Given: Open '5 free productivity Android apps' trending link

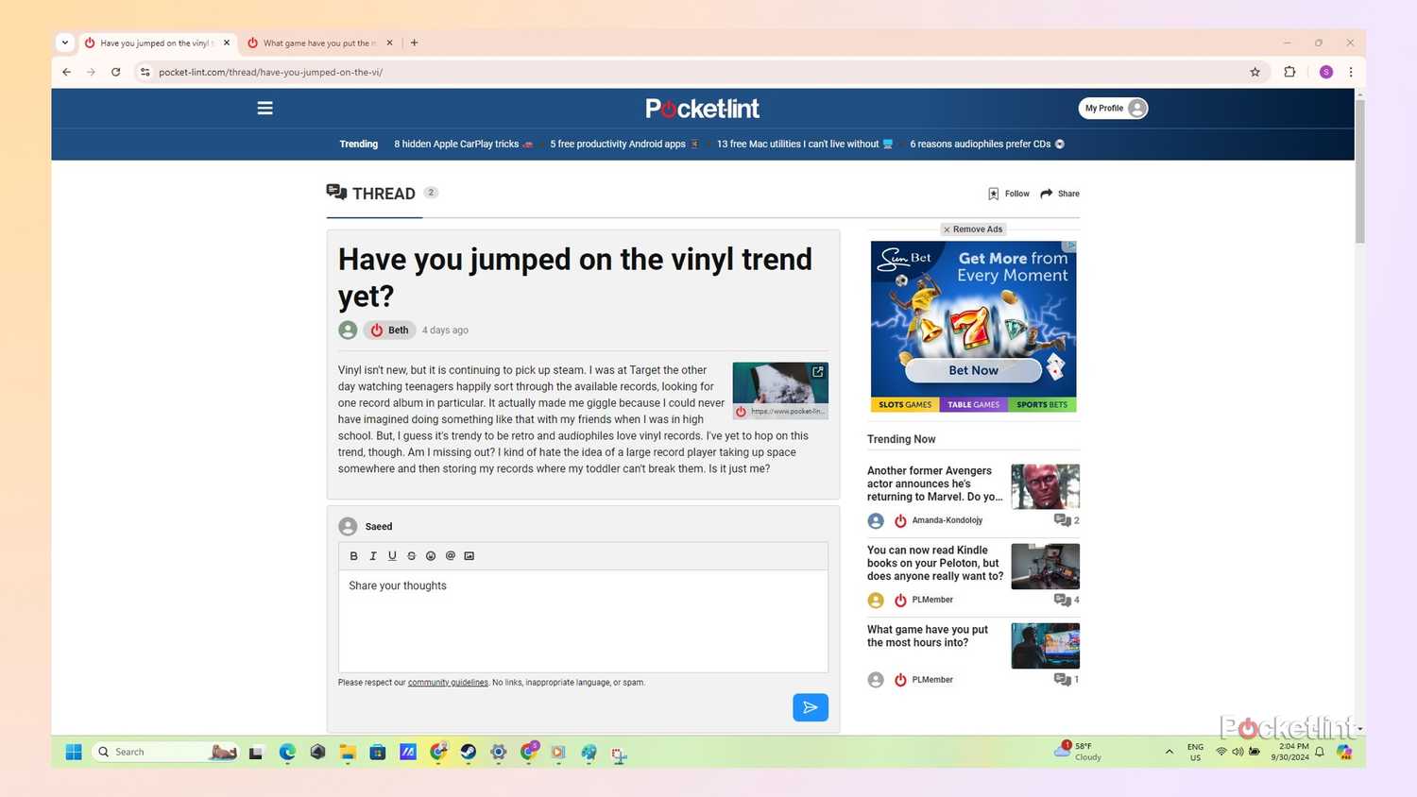Looking at the screenshot, I should [x=624, y=144].
